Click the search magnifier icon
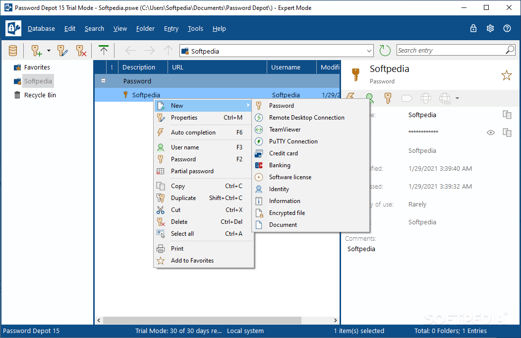This screenshot has height=338, width=521. click(x=510, y=50)
